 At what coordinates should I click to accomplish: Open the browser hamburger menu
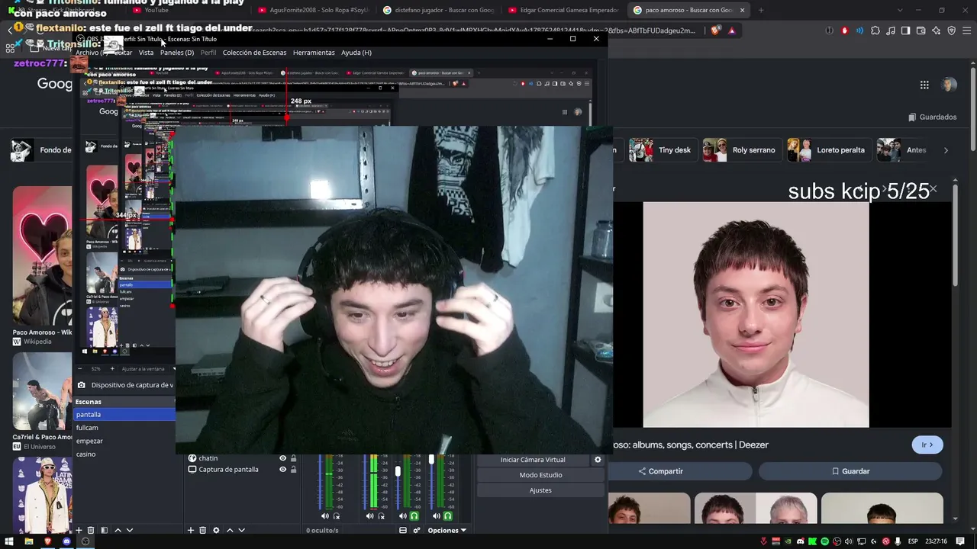[x=966, y=30]
